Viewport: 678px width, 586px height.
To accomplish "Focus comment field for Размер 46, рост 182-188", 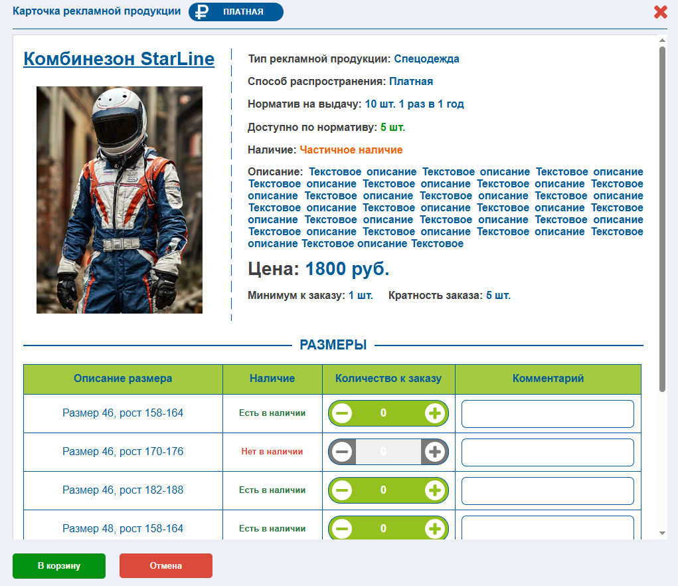I will pyautogui.click(x=547, y=491).
